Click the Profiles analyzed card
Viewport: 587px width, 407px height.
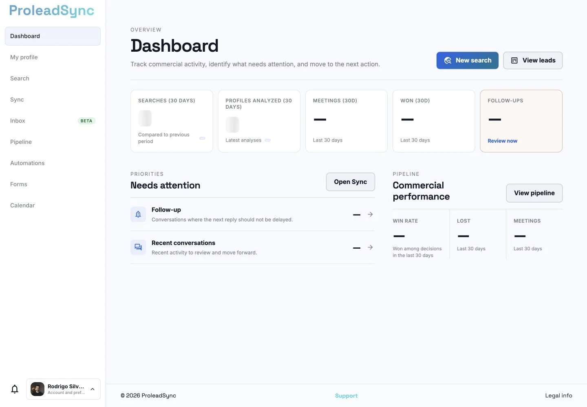coord(259,121)
